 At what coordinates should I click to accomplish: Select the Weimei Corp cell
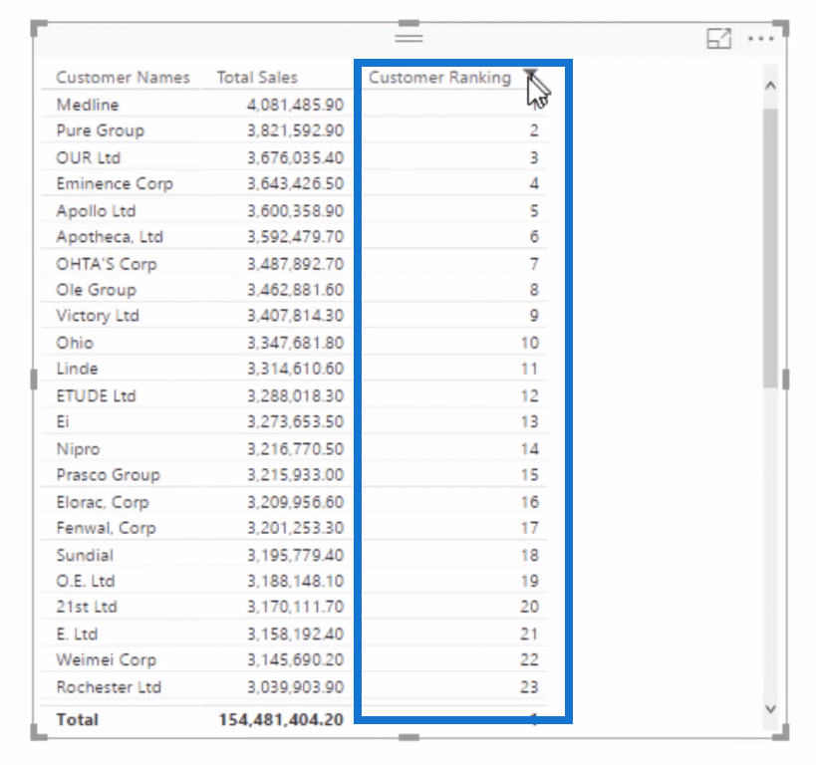[x=107, y=660]
